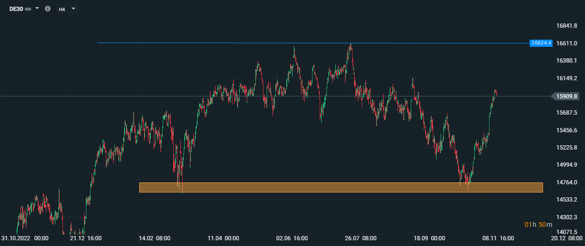Click the 18.09 00:00 time label

tap(429, 238)
